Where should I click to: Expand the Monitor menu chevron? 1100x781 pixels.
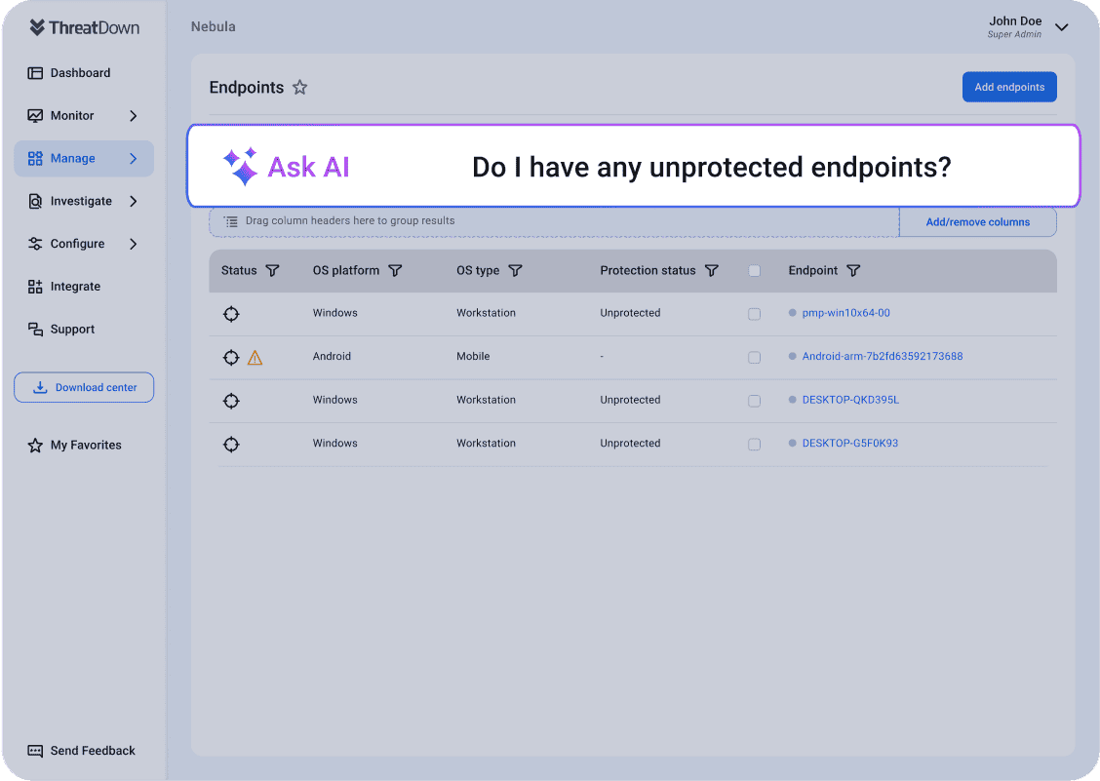(134, 116)
